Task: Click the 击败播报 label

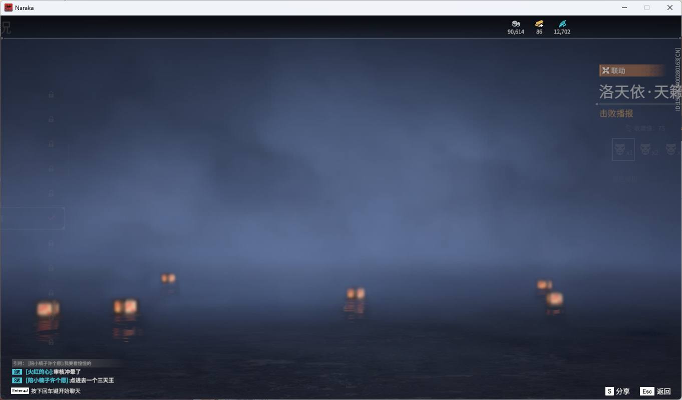Action: (616, 113)
